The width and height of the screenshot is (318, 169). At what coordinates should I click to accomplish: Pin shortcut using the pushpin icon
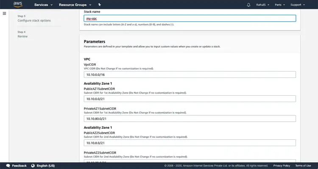click(x=99, y=5)
